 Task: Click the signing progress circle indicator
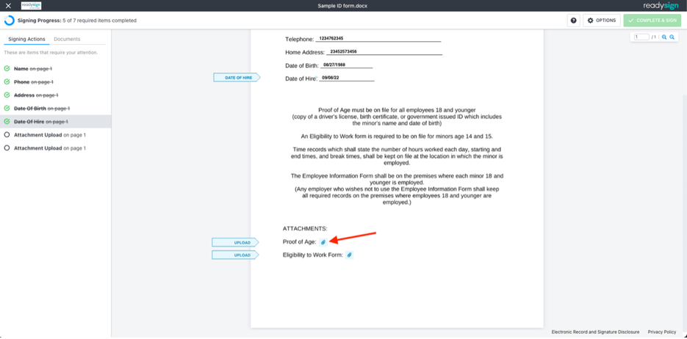[x=10, y=20]
